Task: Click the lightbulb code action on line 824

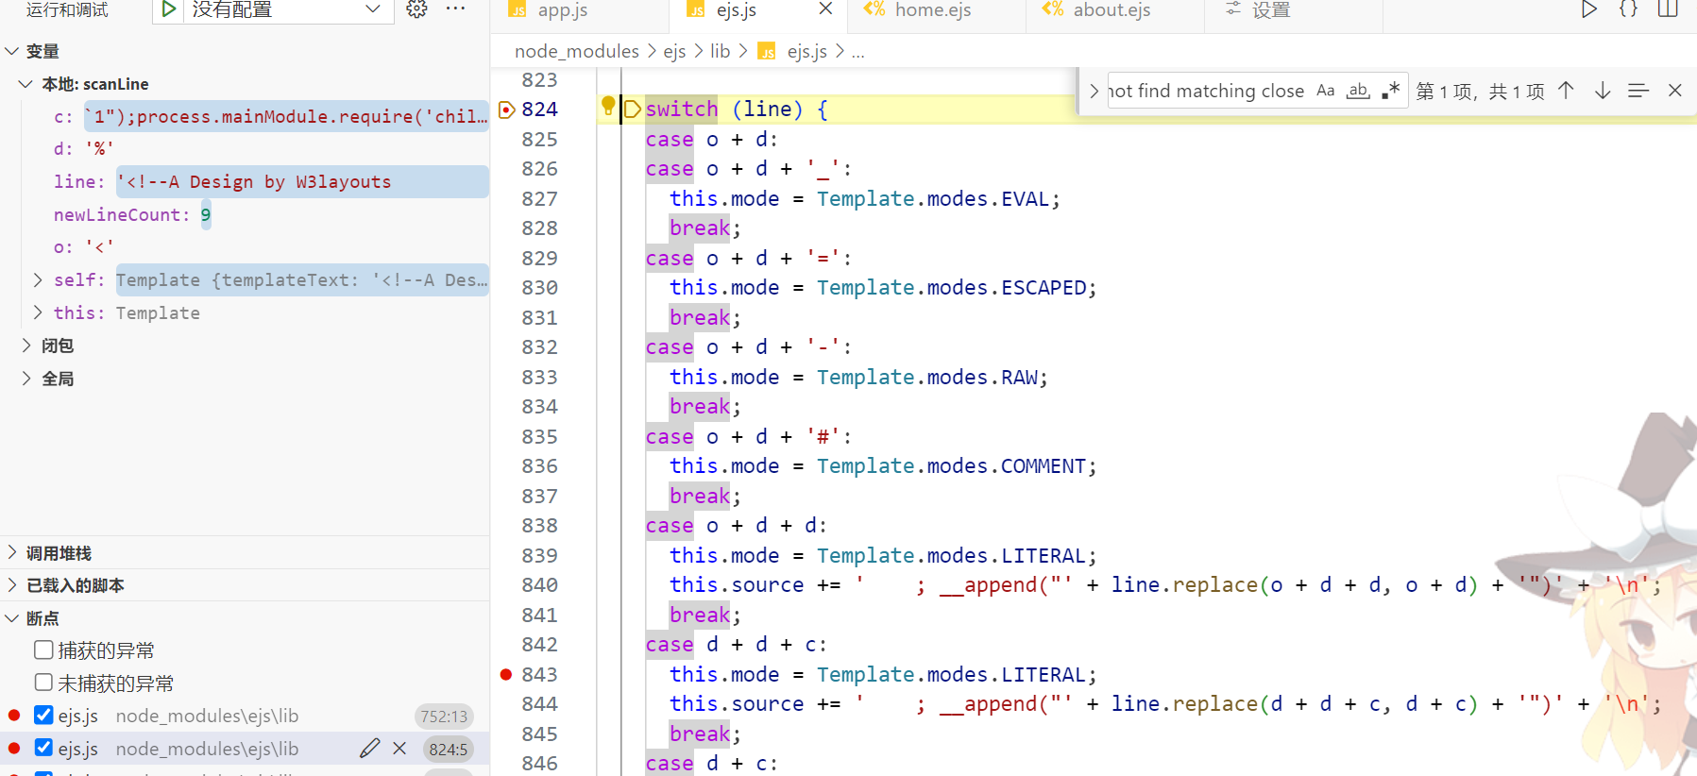Action: click(608, 106)
